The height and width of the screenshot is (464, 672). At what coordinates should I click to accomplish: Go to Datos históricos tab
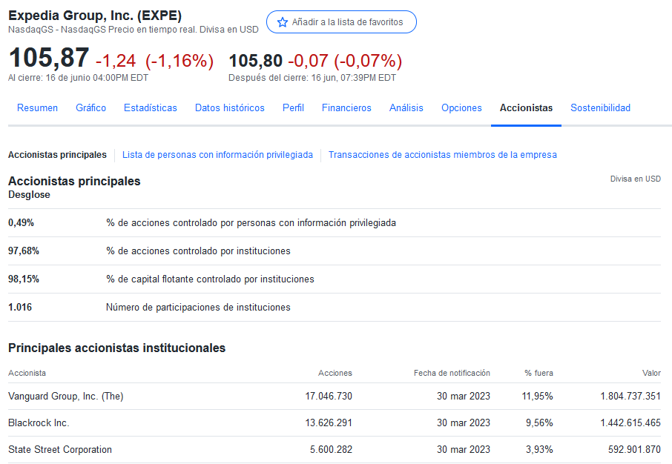pyautogui.click(x=230, y=108)
